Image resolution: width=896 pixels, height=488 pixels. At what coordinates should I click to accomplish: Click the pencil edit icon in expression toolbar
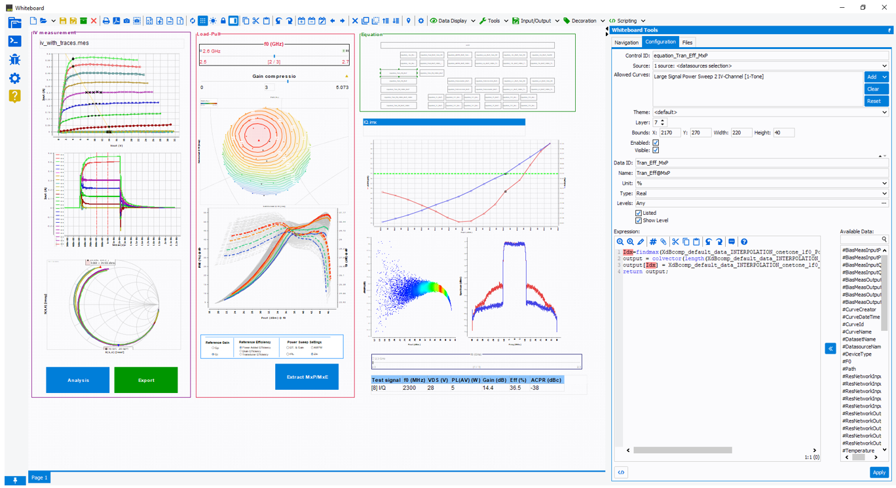click(641, 242)
